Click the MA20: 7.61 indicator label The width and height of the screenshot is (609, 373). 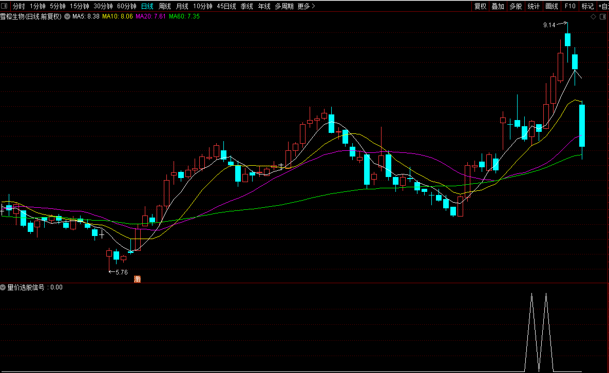150,17
